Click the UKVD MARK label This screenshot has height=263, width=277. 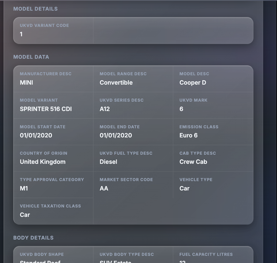[x=193, y=100]
